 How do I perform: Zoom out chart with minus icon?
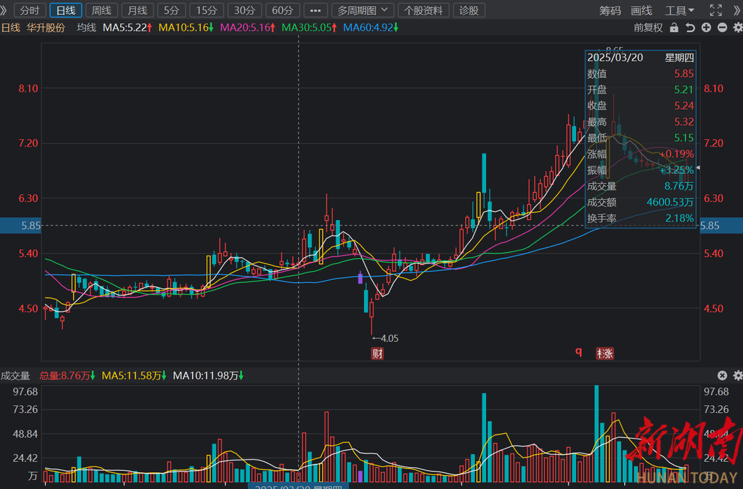pos(722,27)
